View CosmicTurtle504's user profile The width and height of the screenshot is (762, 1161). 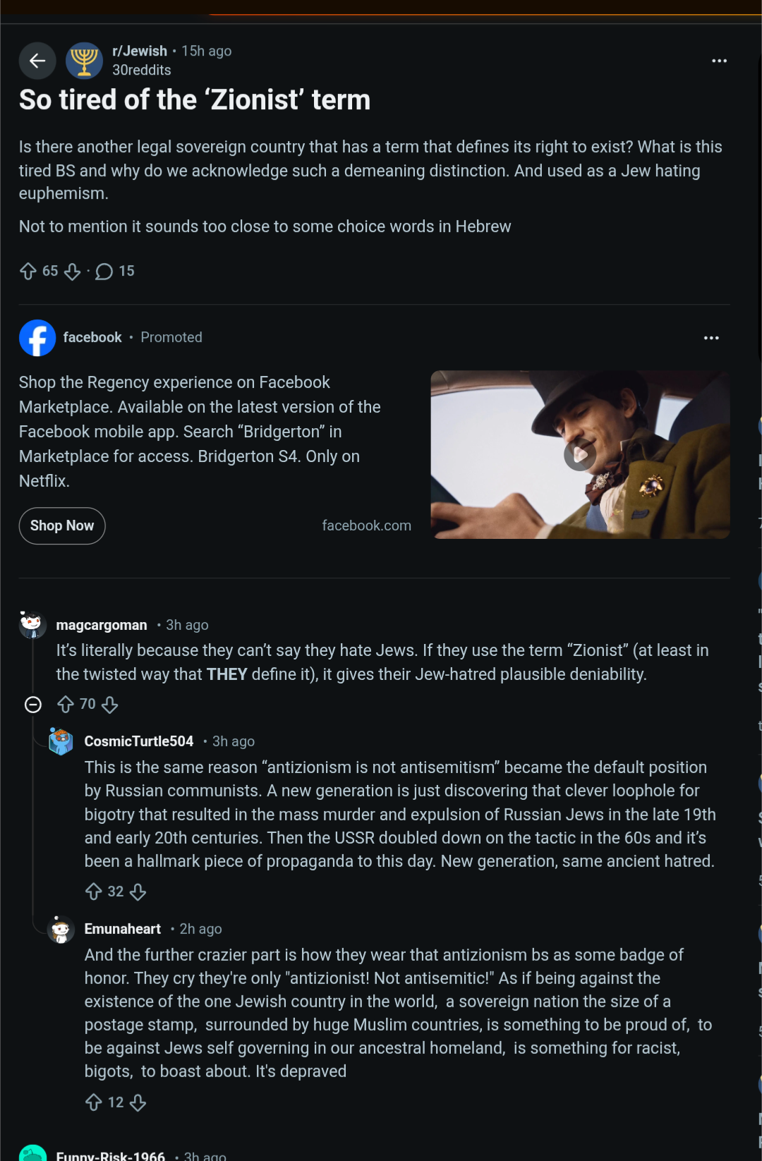[139, 741]
